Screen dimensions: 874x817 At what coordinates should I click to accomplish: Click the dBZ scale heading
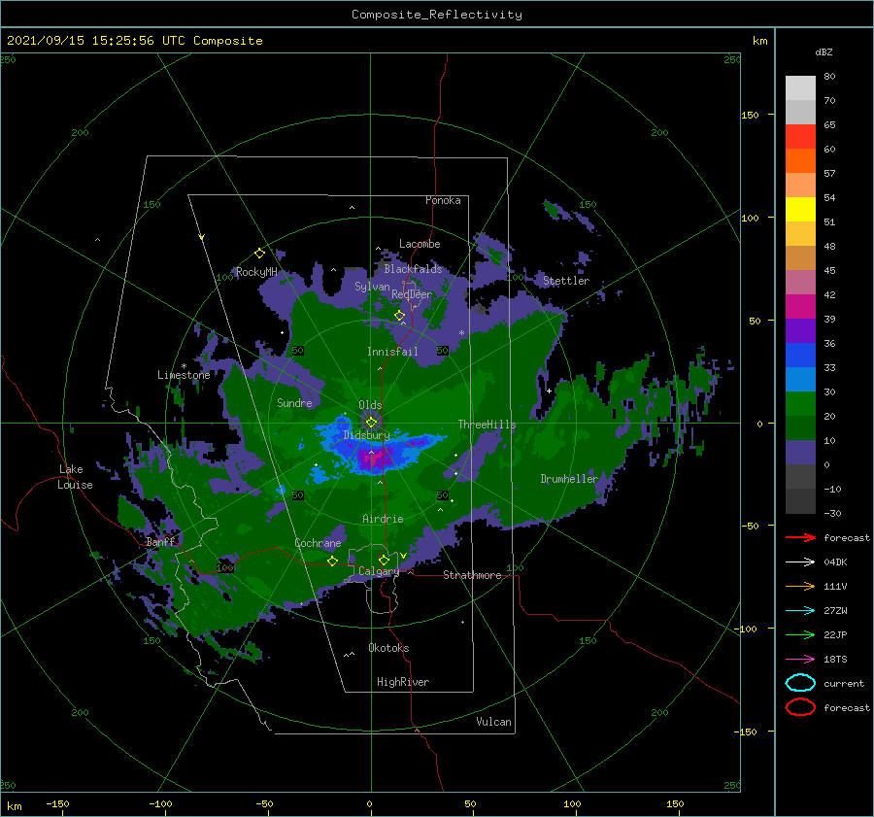[x=824, y=51]
